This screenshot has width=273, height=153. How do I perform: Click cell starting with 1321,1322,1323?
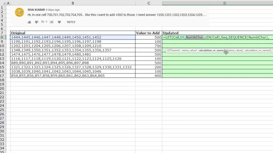click(x=73, y=67)
